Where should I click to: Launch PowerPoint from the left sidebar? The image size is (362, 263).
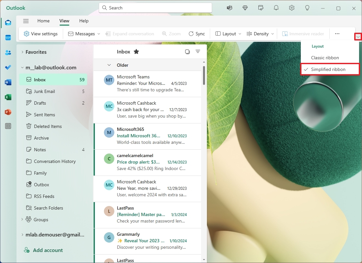(8, 112)
